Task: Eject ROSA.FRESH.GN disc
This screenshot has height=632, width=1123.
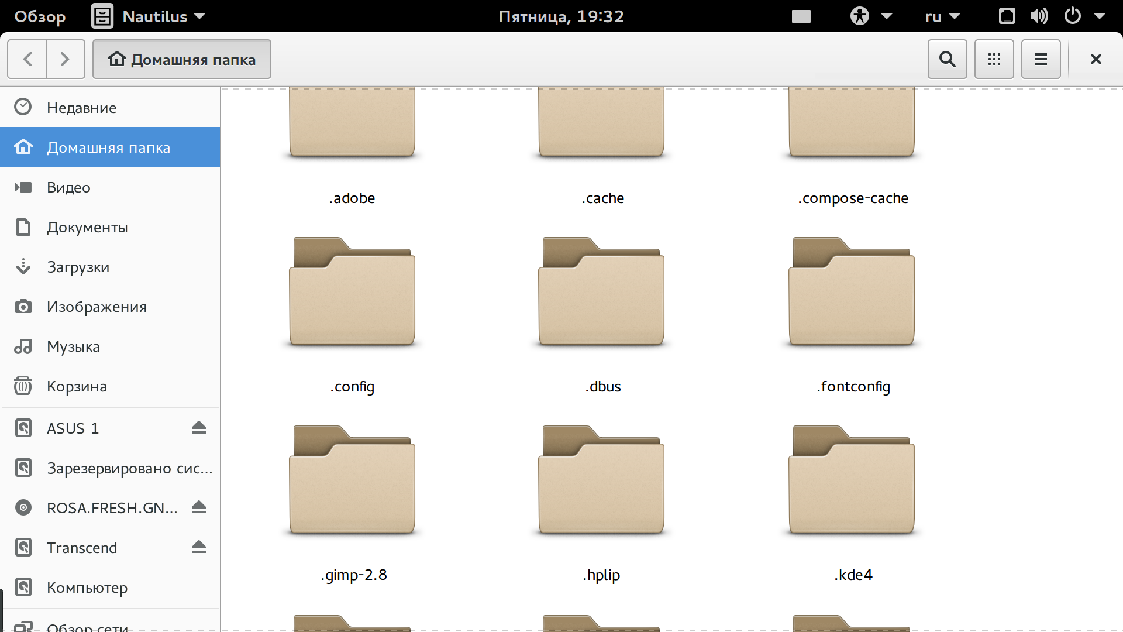Action: pyautogui.click(x=198, y=507)
